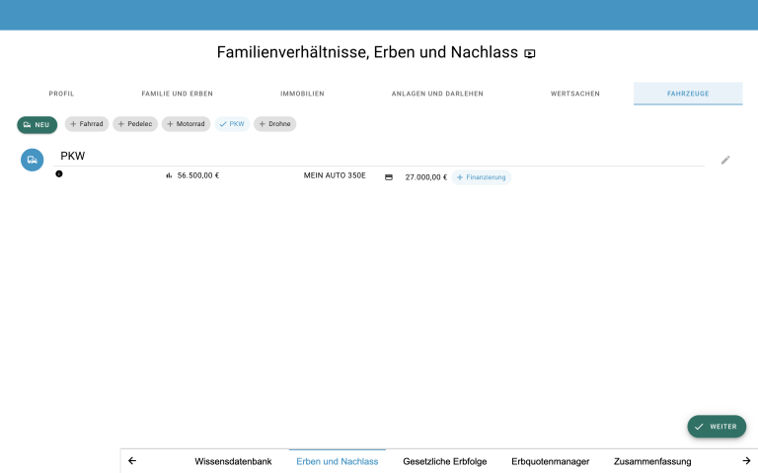Select Erben und Nachlass bottom tab

[x=338, y=461]
